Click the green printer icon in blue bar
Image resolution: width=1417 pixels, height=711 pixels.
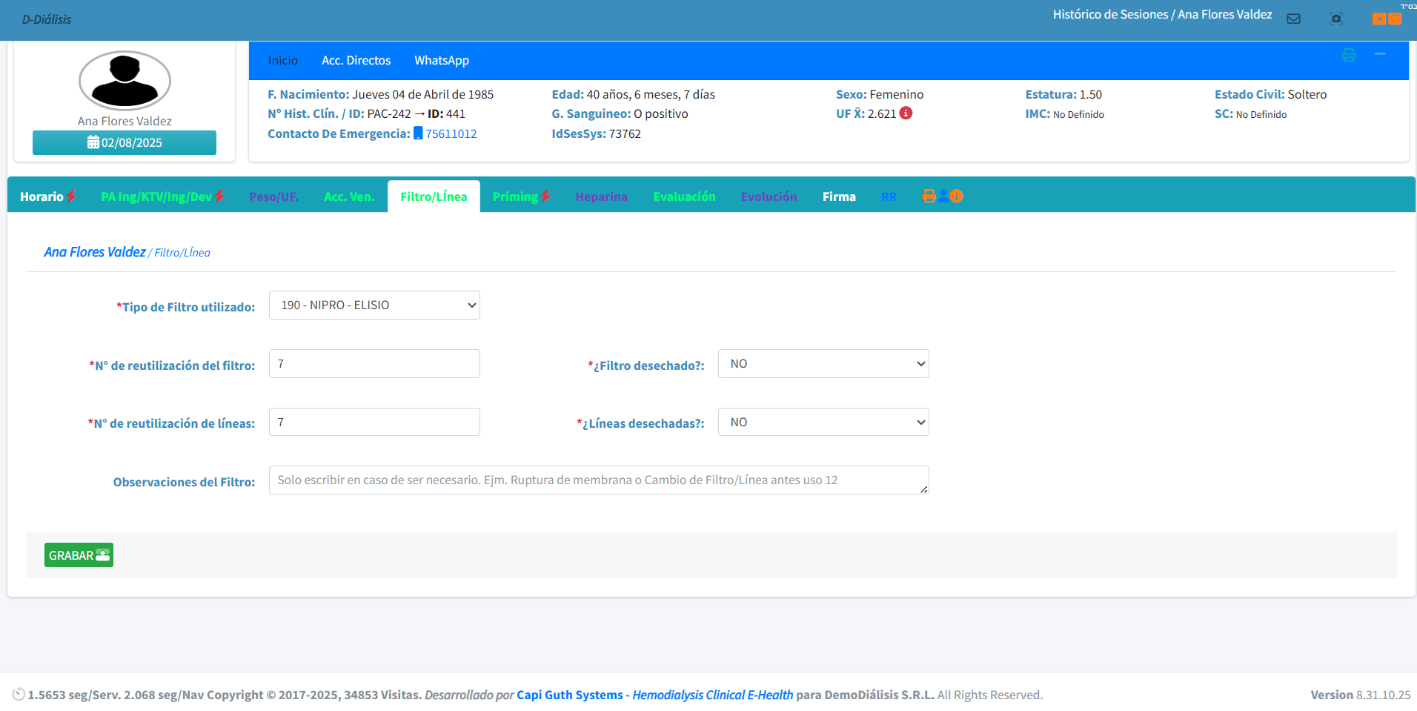coord(1349,56)
